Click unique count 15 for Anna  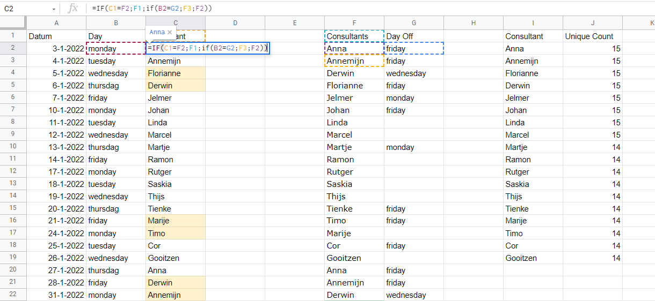pos(593,49)
